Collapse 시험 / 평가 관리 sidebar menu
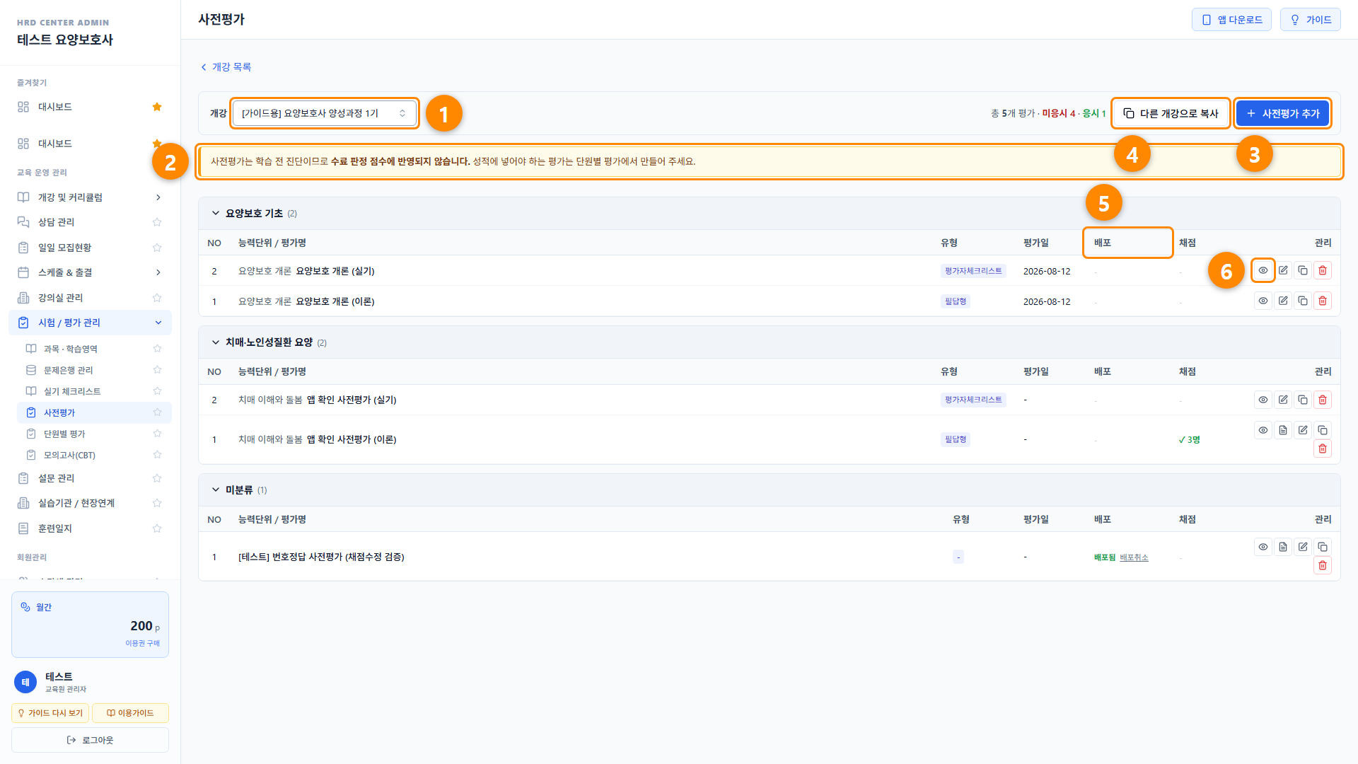This screenshot has height=764, width=1358. coord(90,323)
